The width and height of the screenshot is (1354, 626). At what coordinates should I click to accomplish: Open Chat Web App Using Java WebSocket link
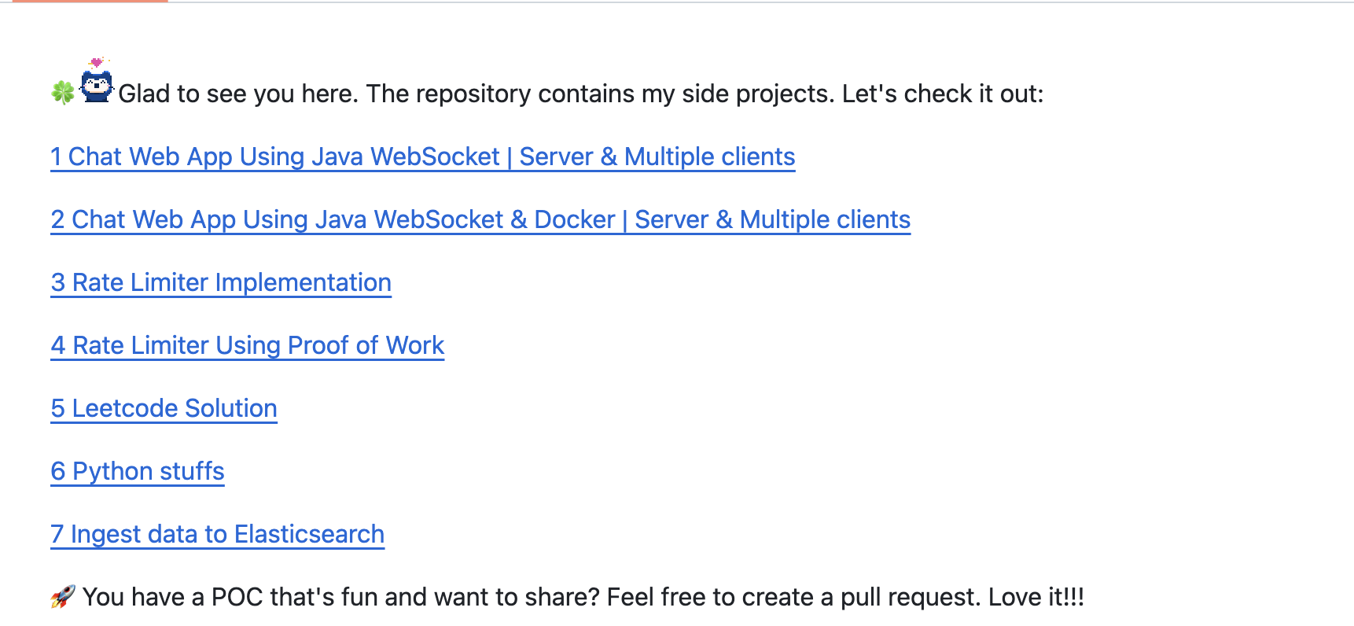point(423,156)
